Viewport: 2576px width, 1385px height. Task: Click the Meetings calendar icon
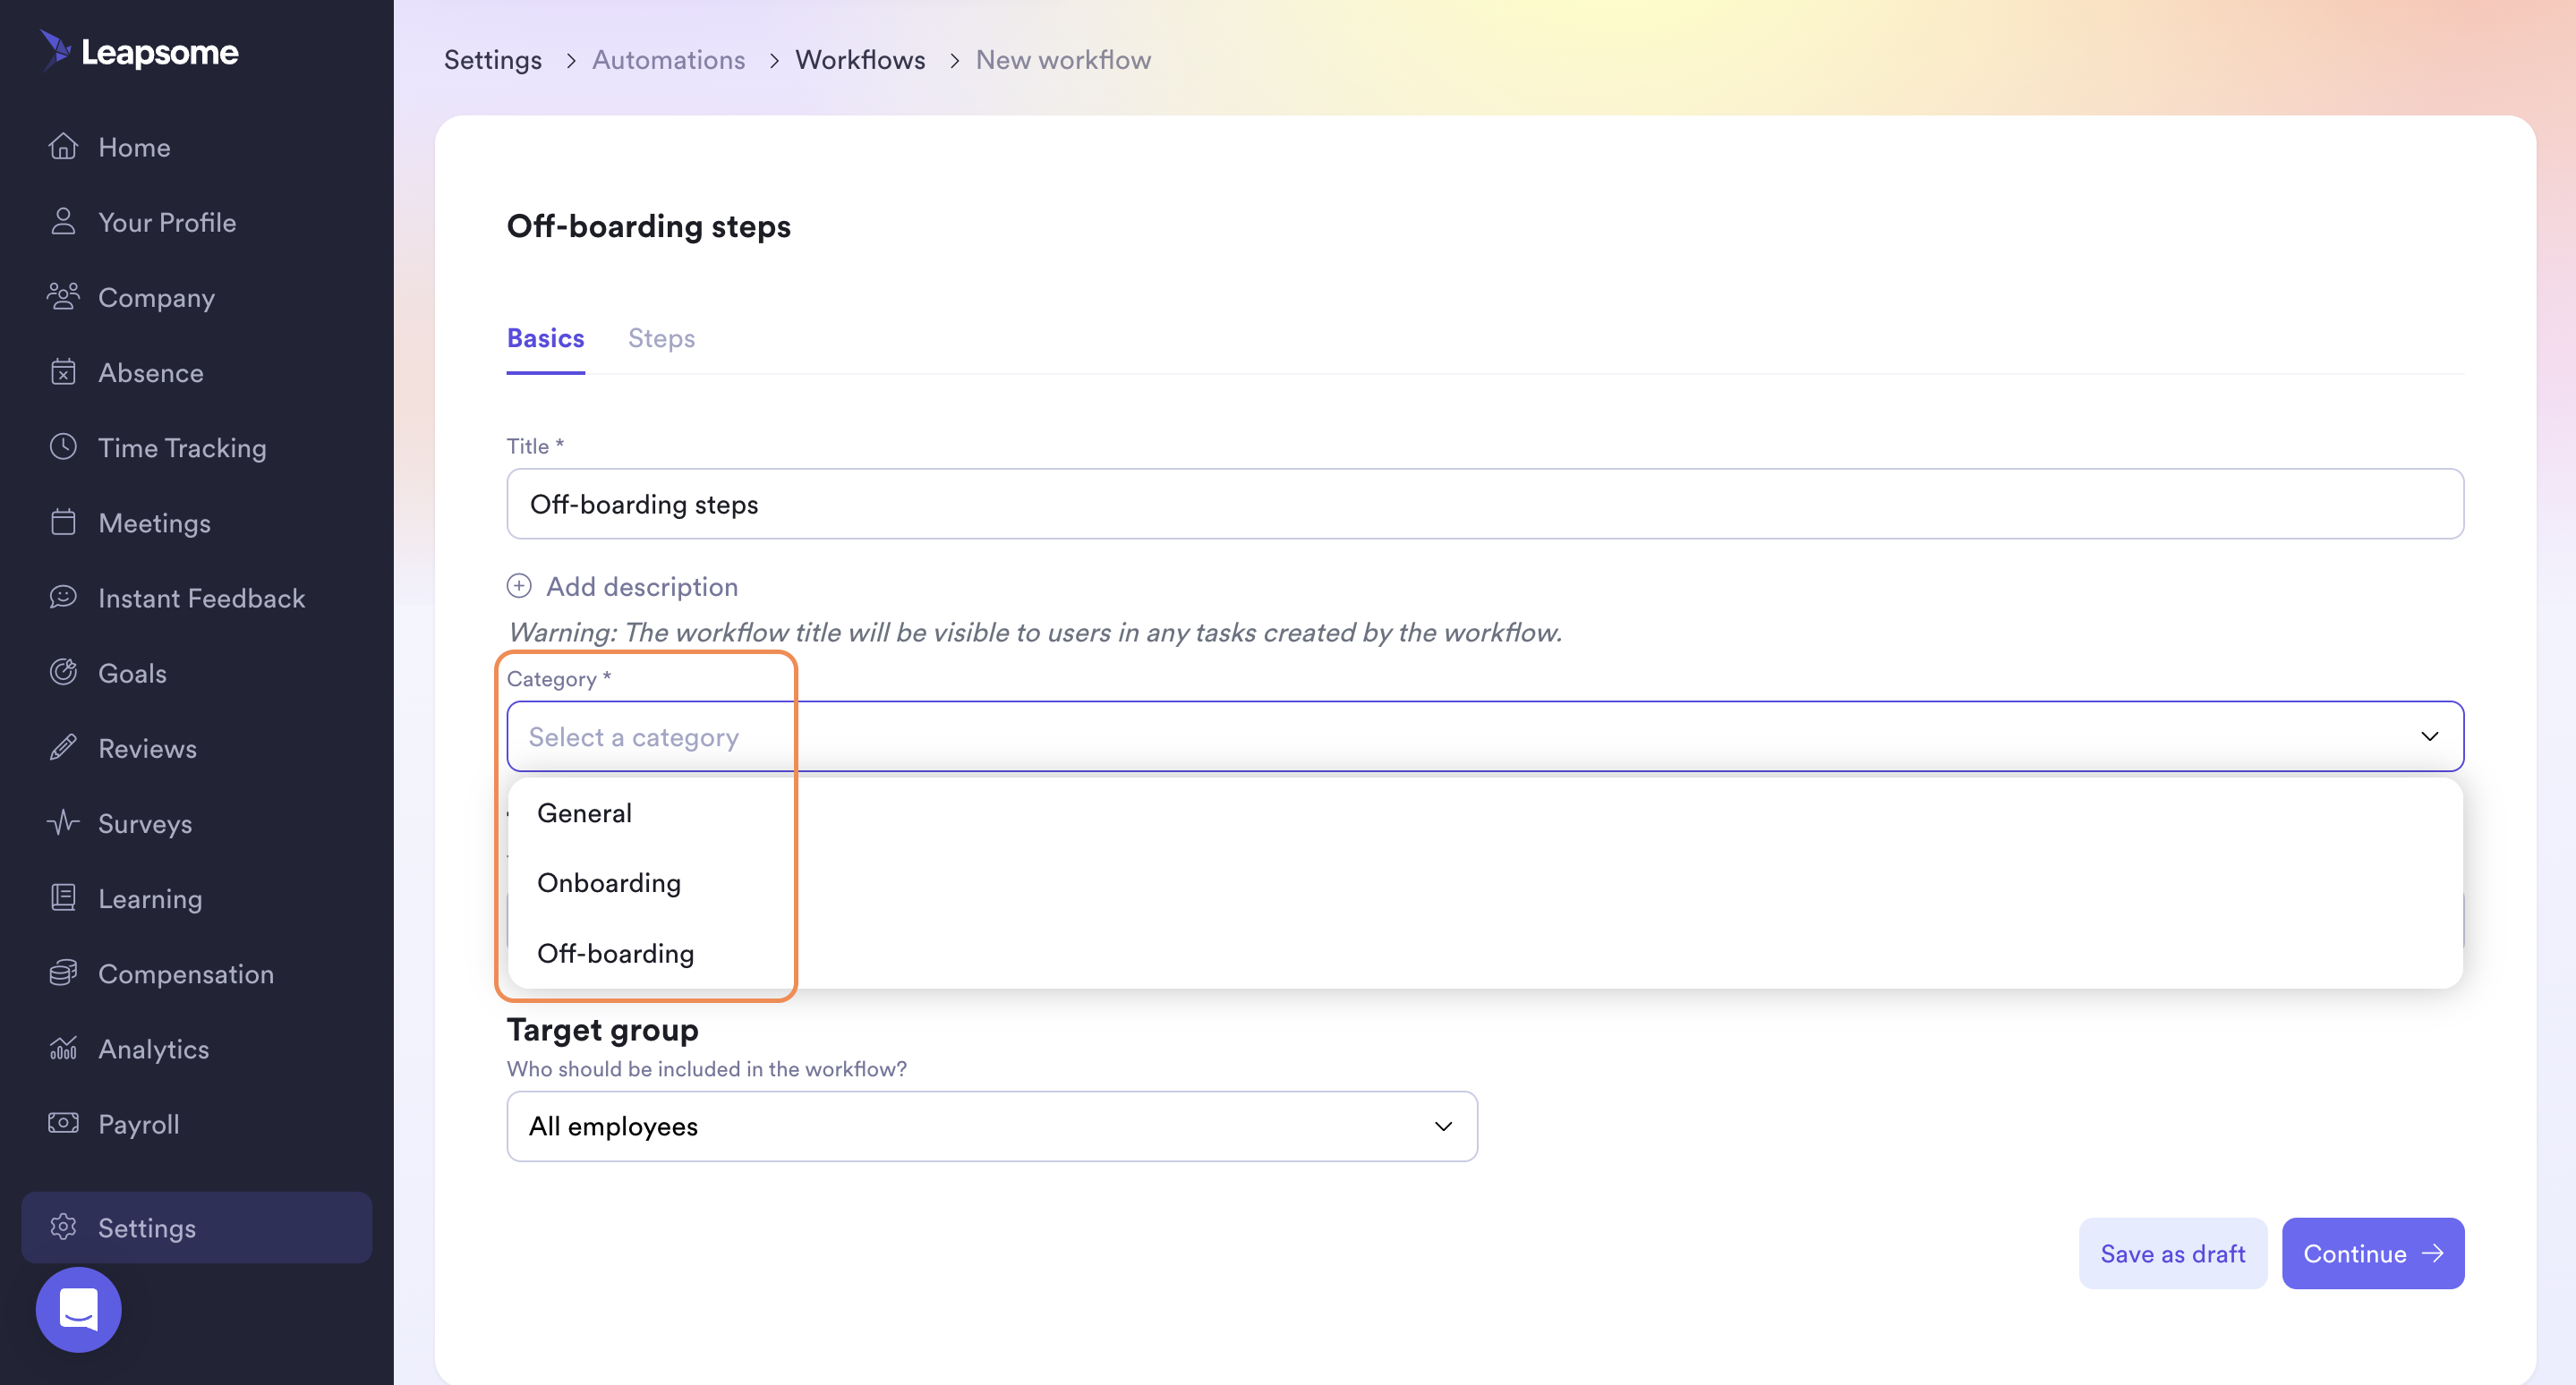point(63,523)
